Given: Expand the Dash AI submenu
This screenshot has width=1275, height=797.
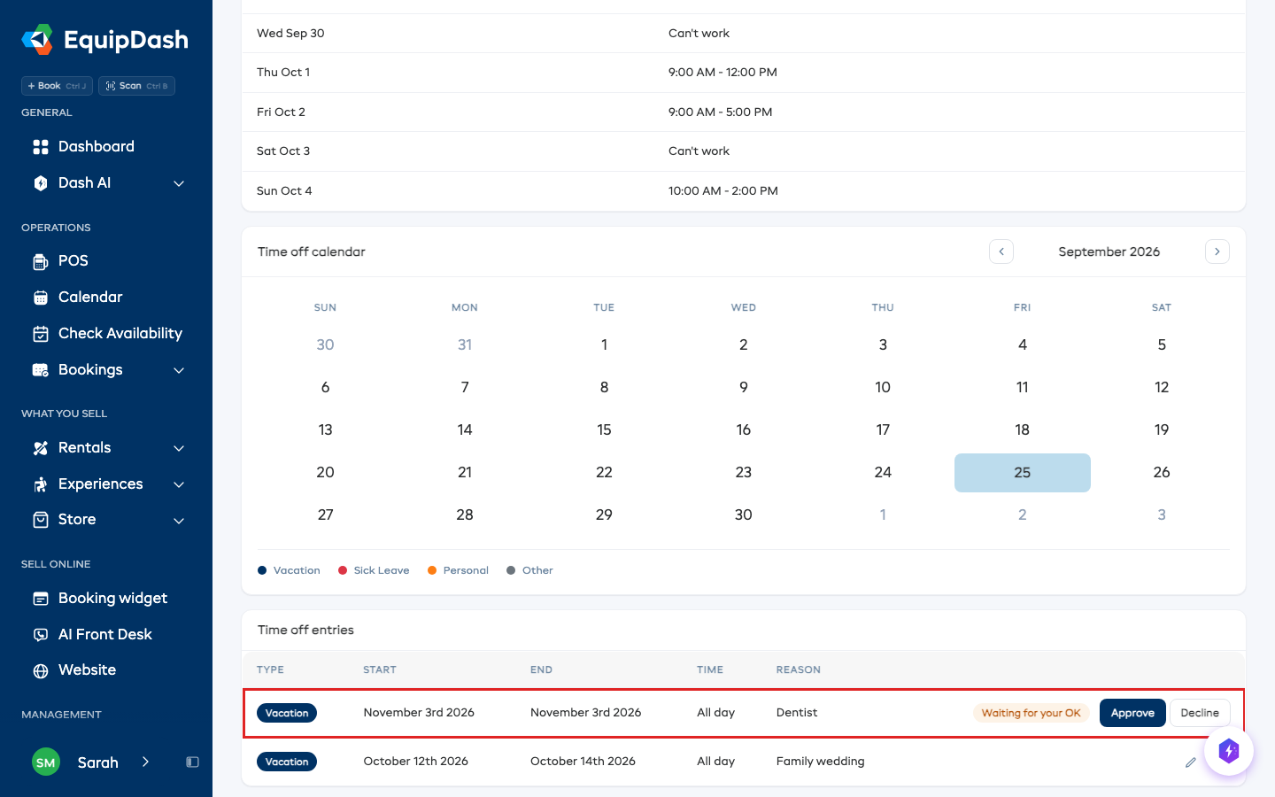Looking at the screenshot, I should click(x=179, y=183).
